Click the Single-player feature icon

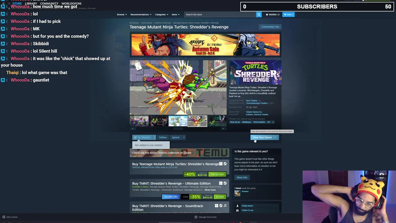237,206
